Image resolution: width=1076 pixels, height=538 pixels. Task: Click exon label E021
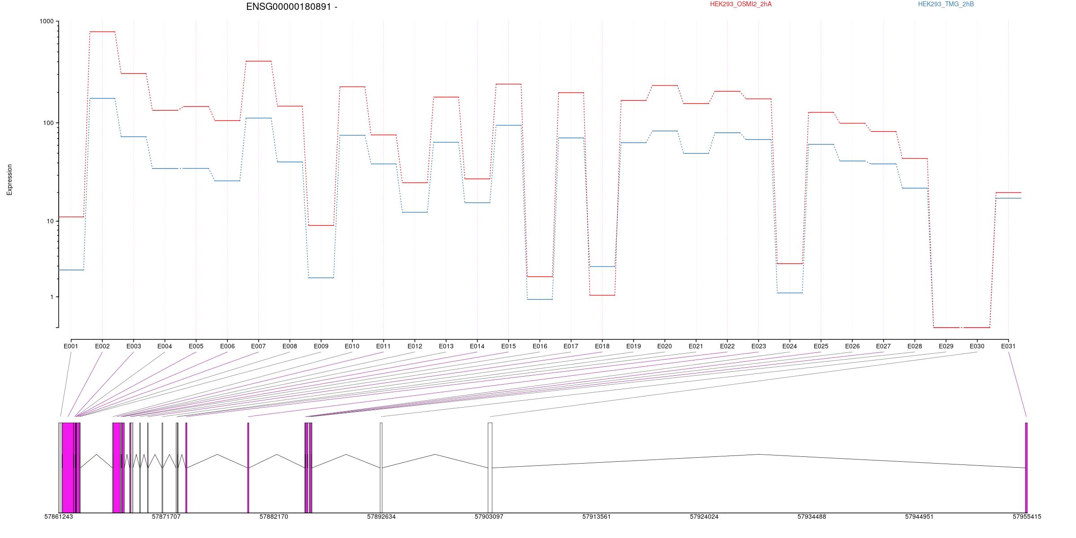(x=696, y=346)
